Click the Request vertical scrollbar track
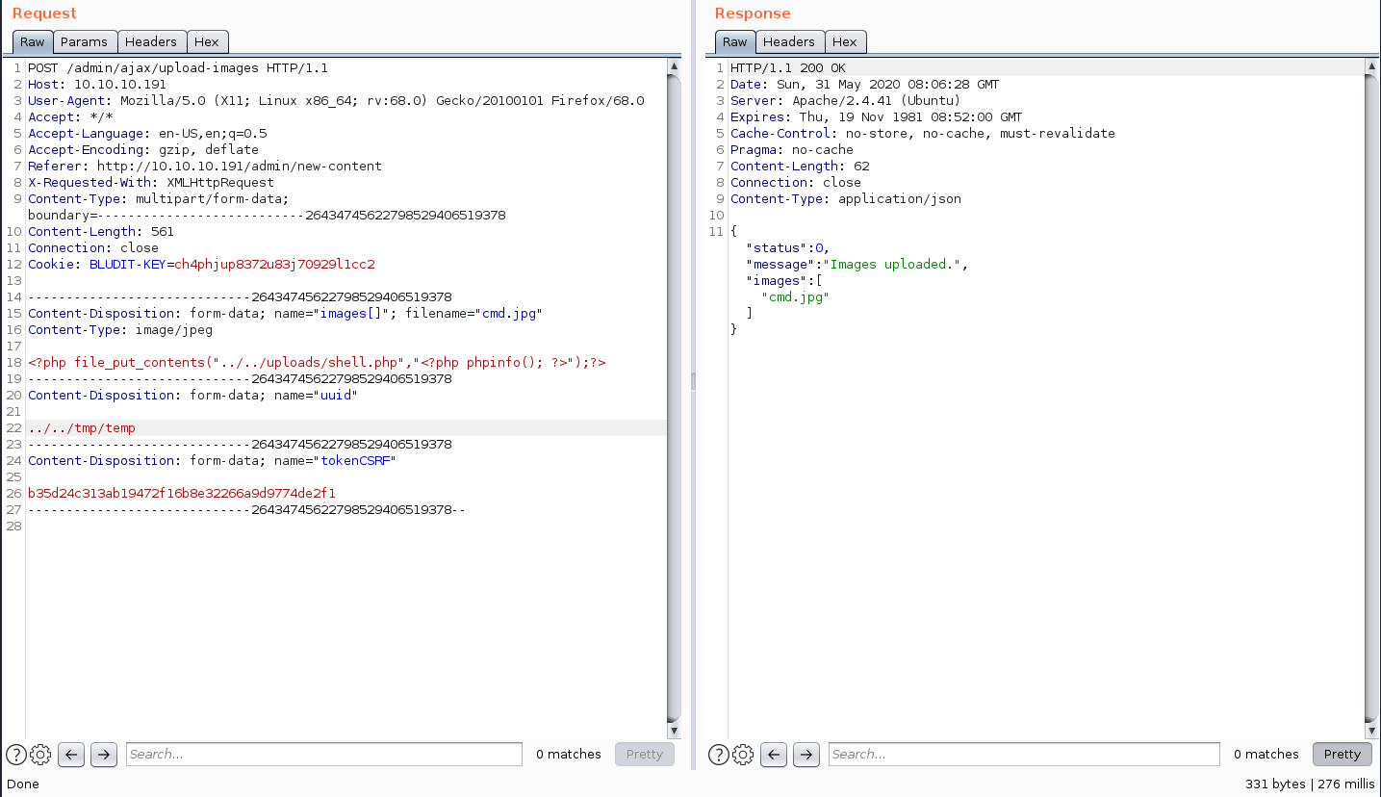Screen dimensions: 1381x797 [x=674, y=398]
